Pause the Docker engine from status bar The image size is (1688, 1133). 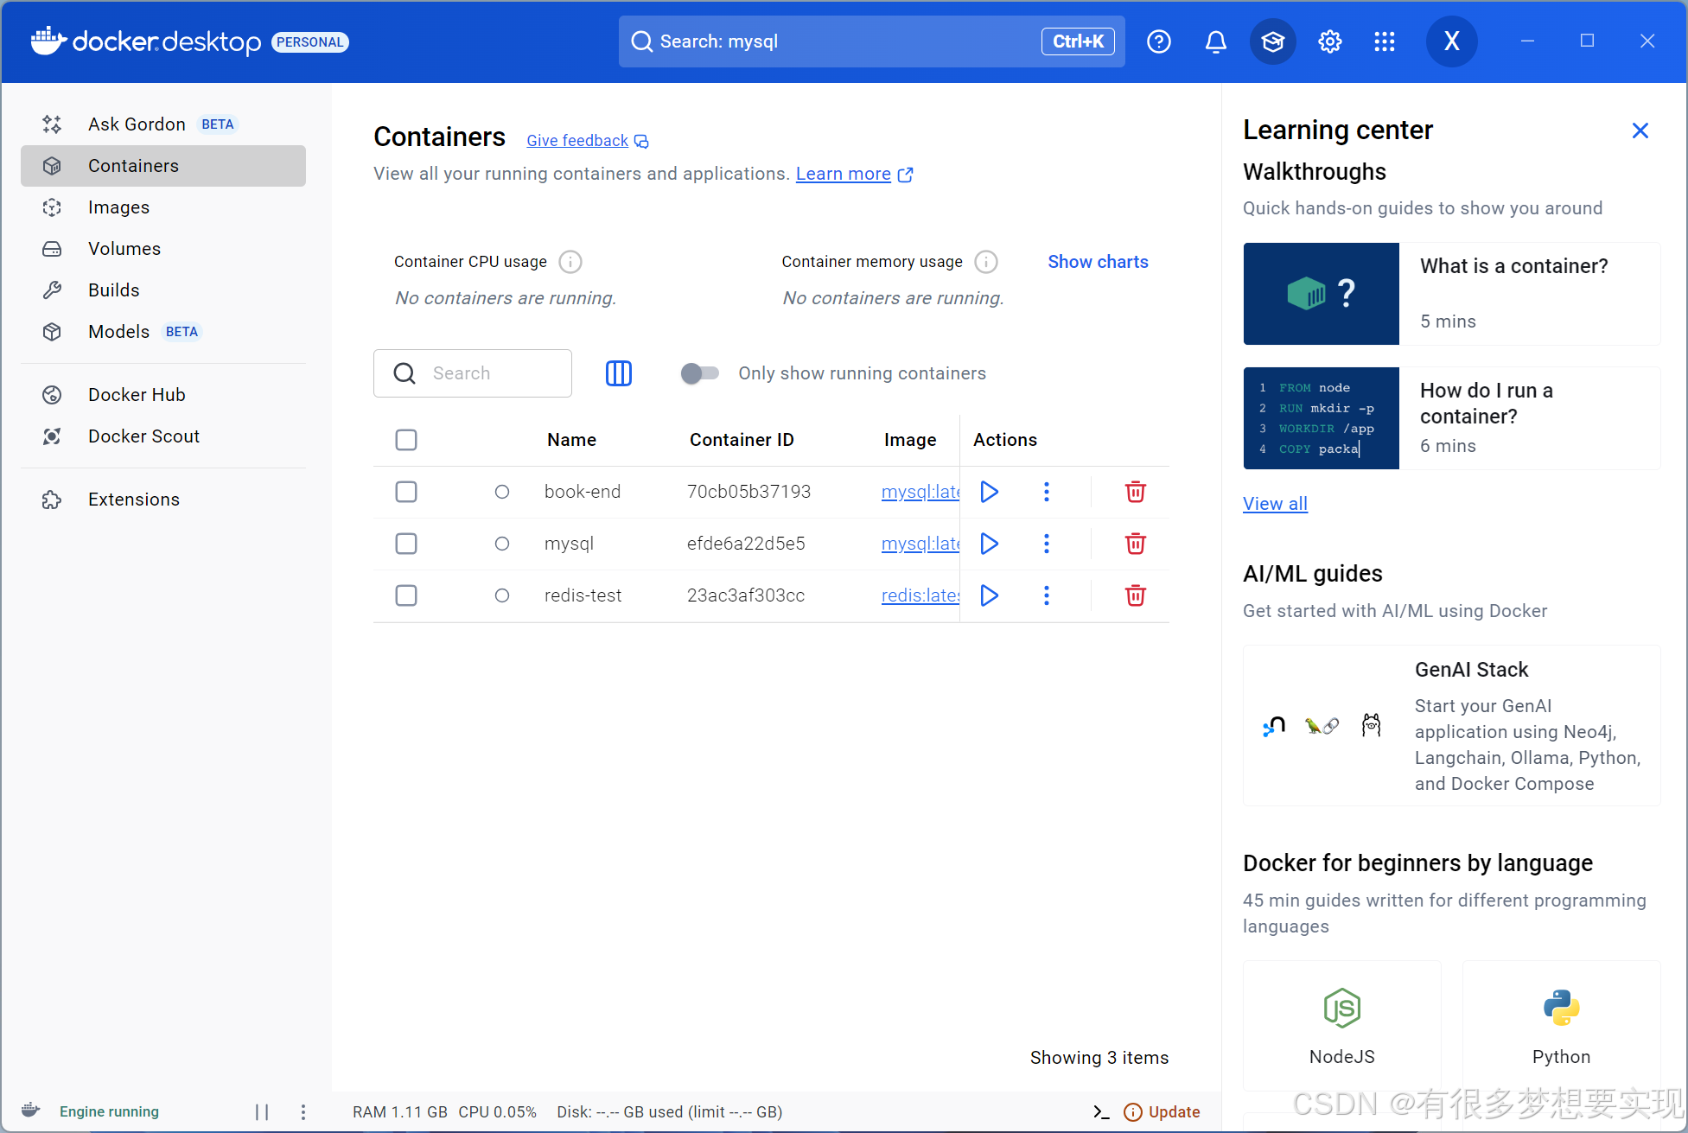[262, 1112]
